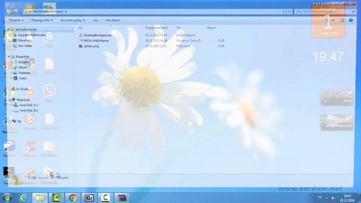
Task: Go back with the Explorer back arrow
Action: coord(9,11)
